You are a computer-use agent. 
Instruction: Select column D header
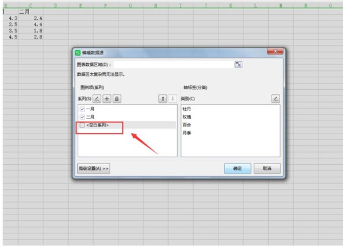[x=56, y=6]
